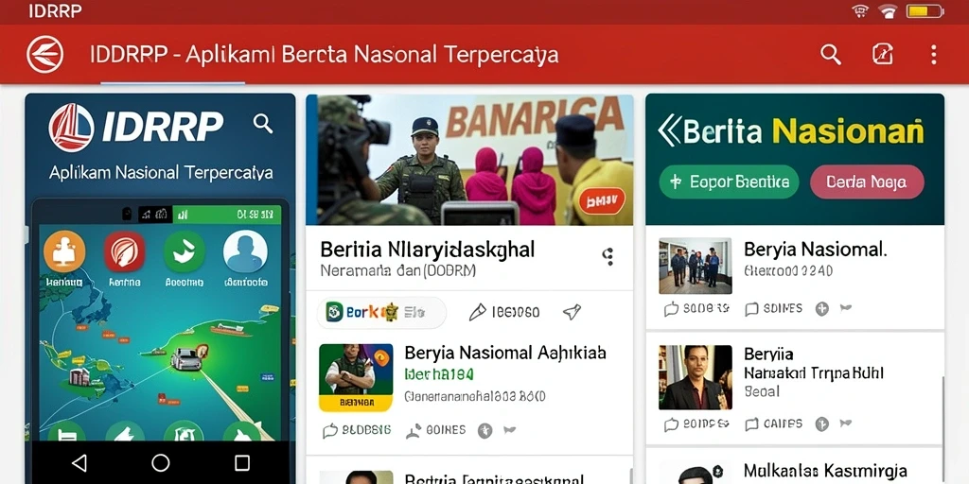Click gray plus circle under Beryia Nasiomal Aahikiaa
The image size is (969, 484).
click(485, 431)
